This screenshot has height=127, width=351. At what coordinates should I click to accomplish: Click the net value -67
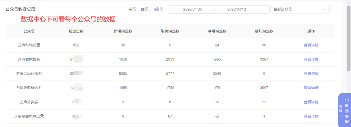[x=217, y=116]
